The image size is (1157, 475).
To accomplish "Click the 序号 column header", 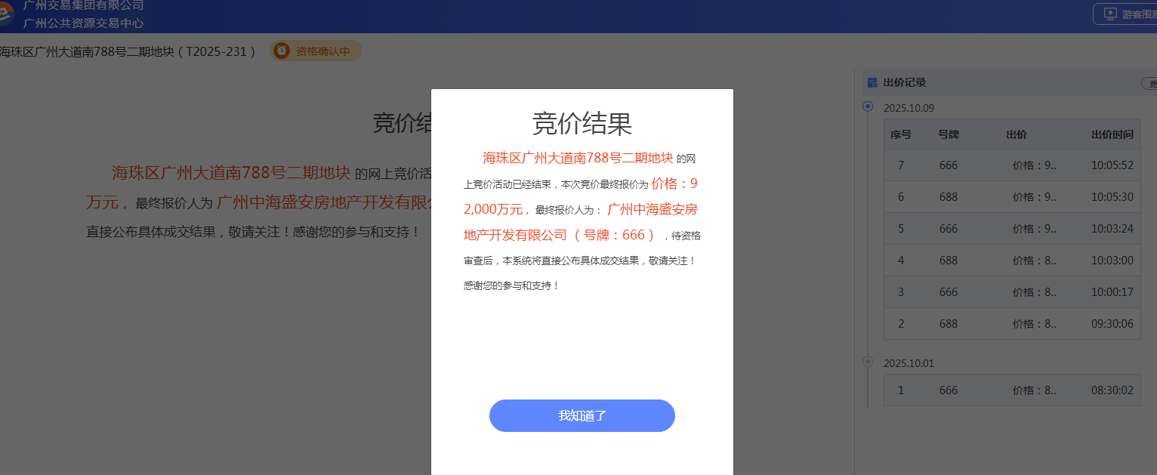I will tap(901, 134).
